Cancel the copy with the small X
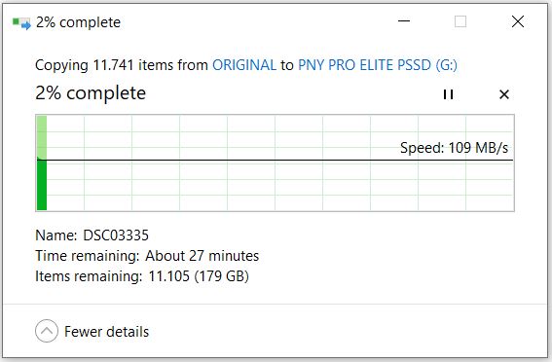The width and height of the screenshot is (552, 362). pyautogui.click(x=504, y=94)
